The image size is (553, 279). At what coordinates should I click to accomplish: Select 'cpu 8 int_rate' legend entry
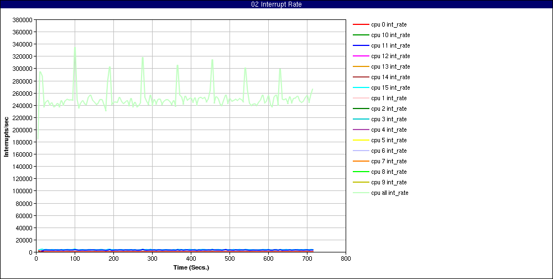[x=380, y=172]
